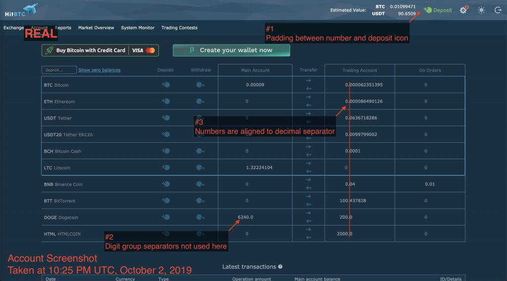Image resolution: width=507 pixels, height=281 pixels.
Task: Transfer LTC to trading account right arrow
Action: tap(308, 163)
